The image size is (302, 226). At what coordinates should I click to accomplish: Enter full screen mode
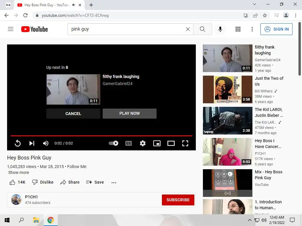(x=185, y=143)
